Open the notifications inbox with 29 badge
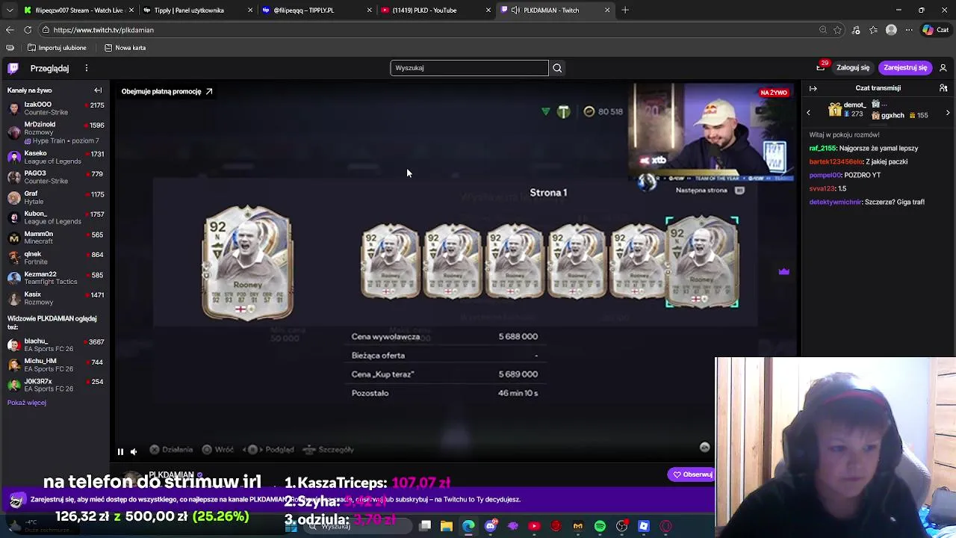Viewport: 956px width, 538px height. [821, 67]
